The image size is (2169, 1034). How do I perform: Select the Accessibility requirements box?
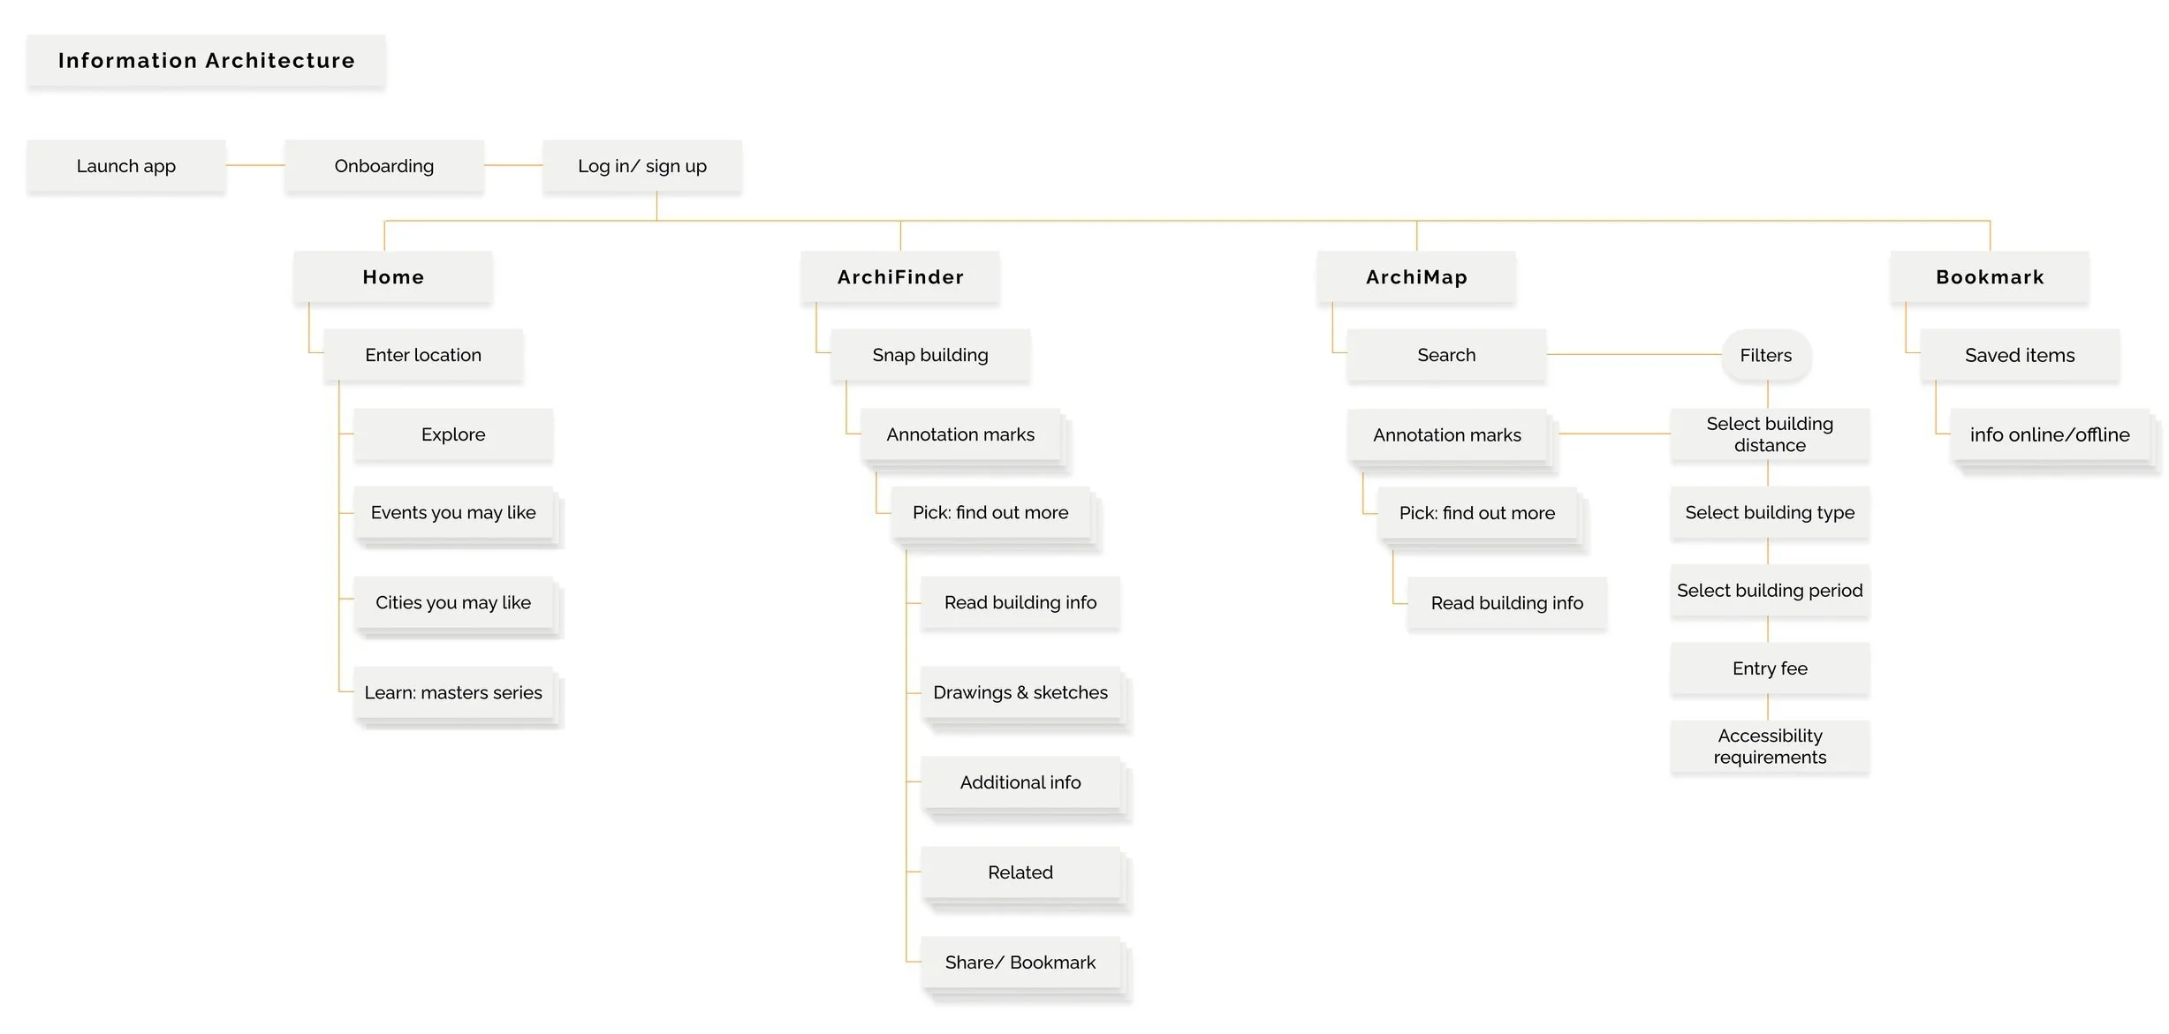[x=1770, y=747]
